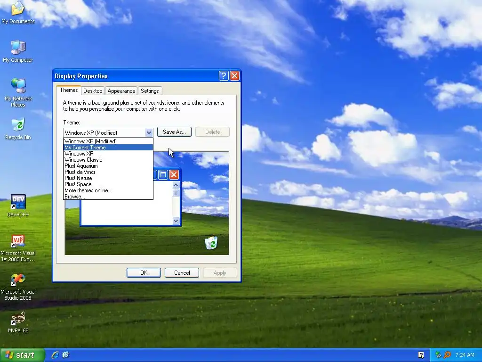Click the Save As... button
The image size is (482, 362).
coord(174,132)
